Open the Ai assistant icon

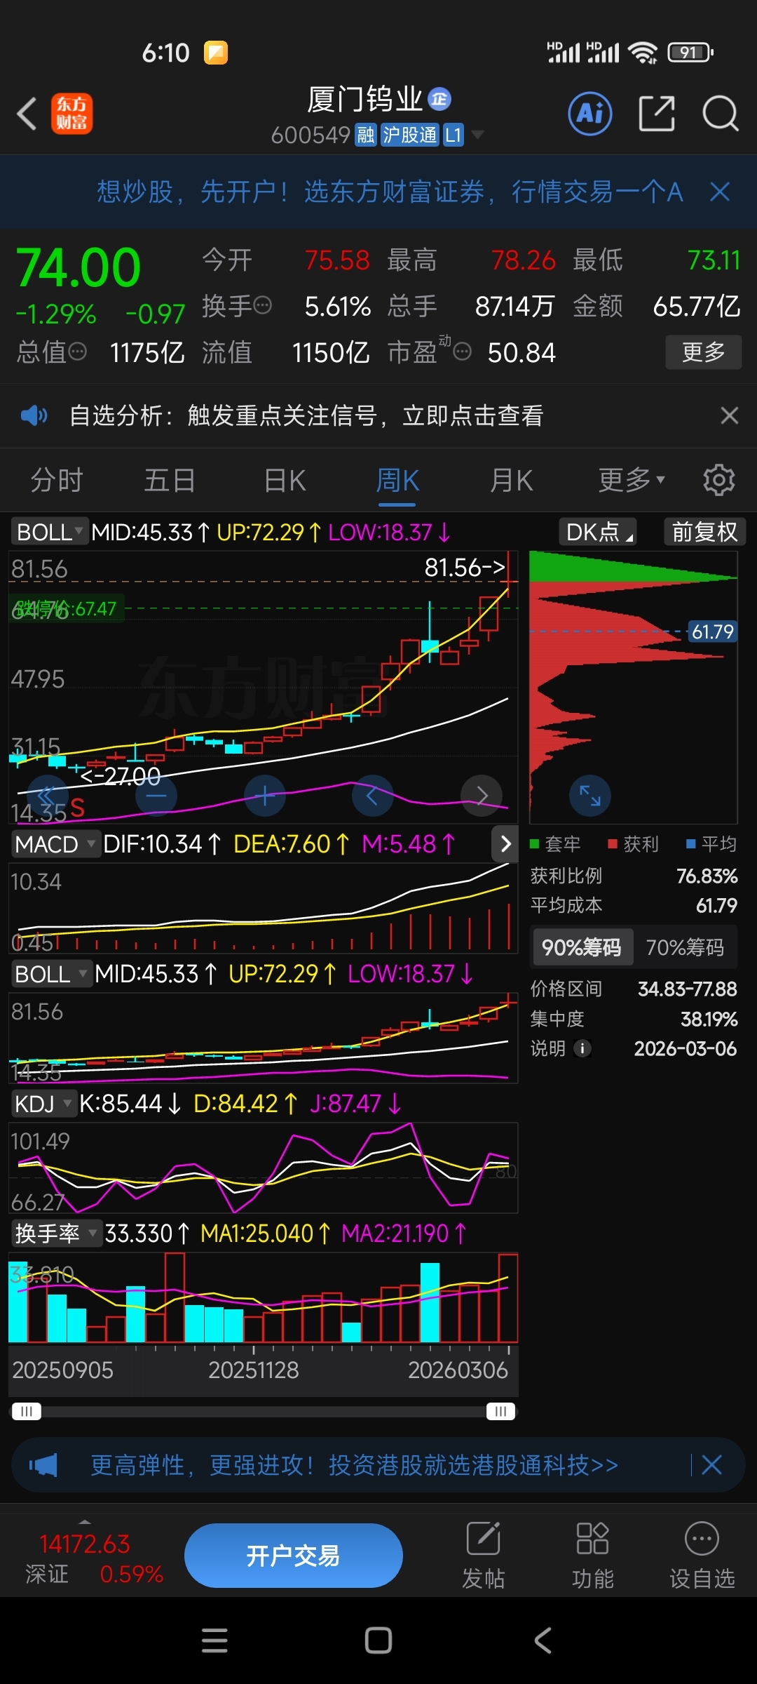click(589, 113)
